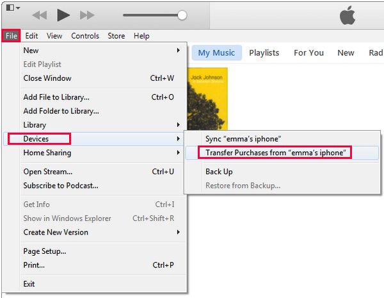Click the volume slider knob
The width and height of the screenshot is (384, 298).
click(182, 15)
